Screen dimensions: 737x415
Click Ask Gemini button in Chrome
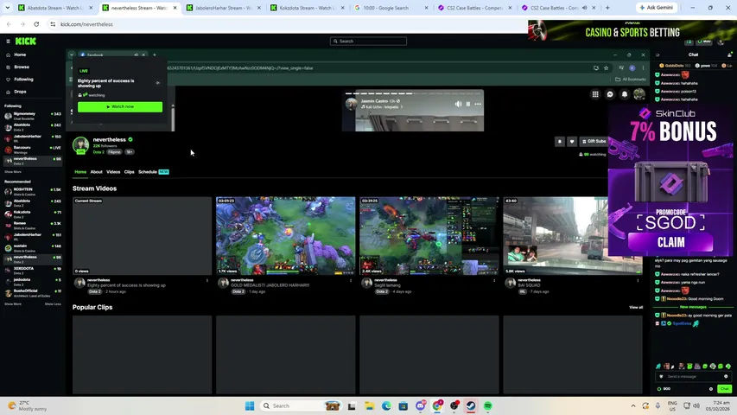coord(657,8)
